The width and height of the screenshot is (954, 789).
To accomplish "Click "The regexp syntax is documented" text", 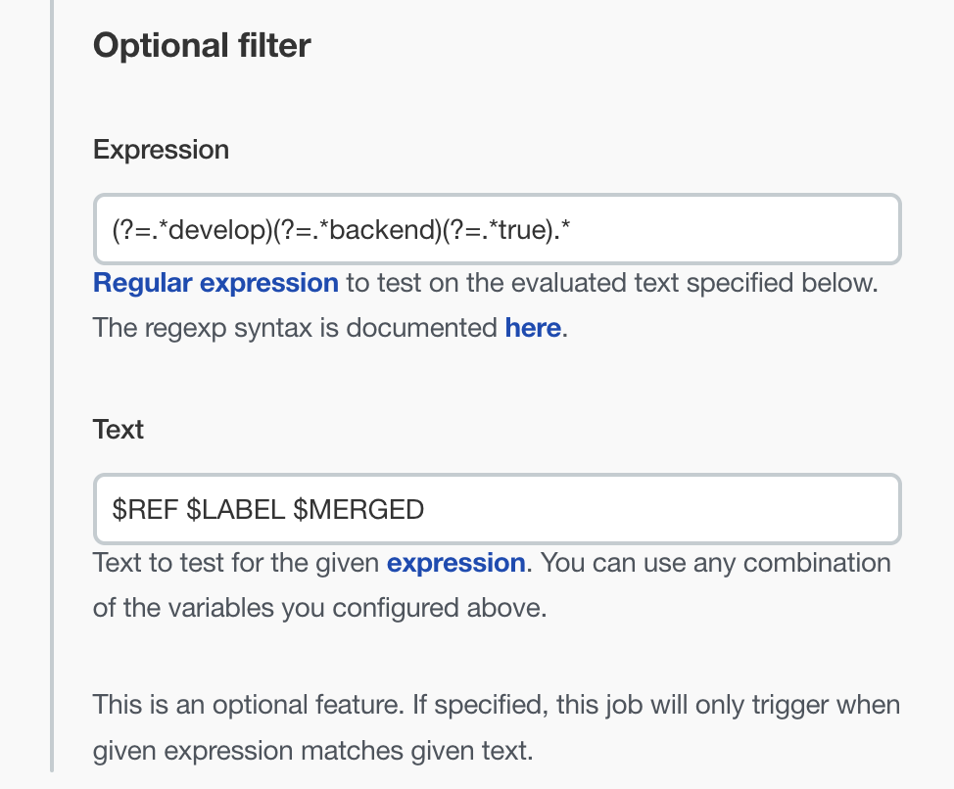I will pos(294,328).
